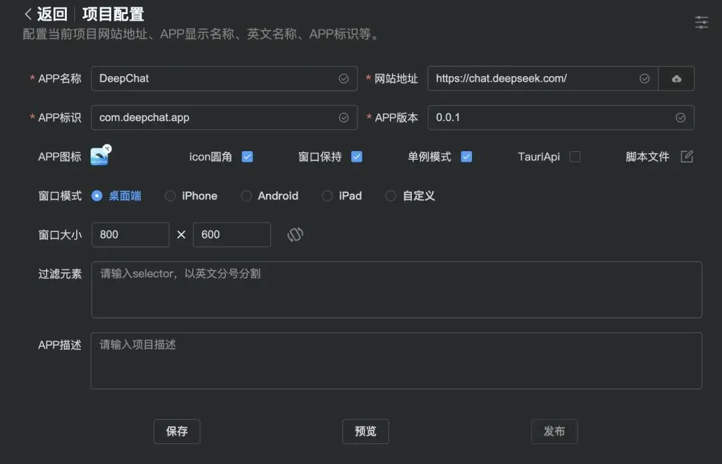This screenshot has width=722, height=464.
Task: Choose the Android window mode
Action: pos(247,196)
